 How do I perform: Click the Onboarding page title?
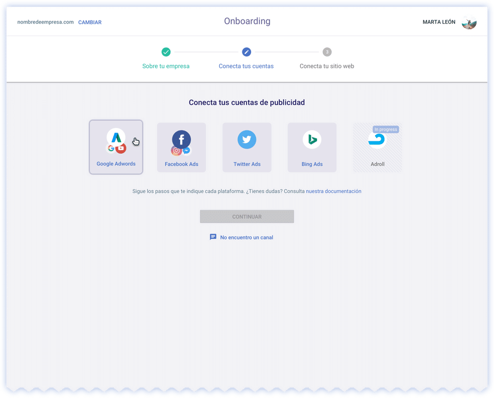(x=247, y=21)
